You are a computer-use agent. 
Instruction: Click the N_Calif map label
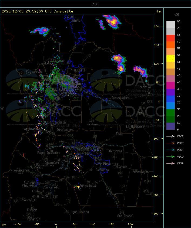(x=80, y=70)
